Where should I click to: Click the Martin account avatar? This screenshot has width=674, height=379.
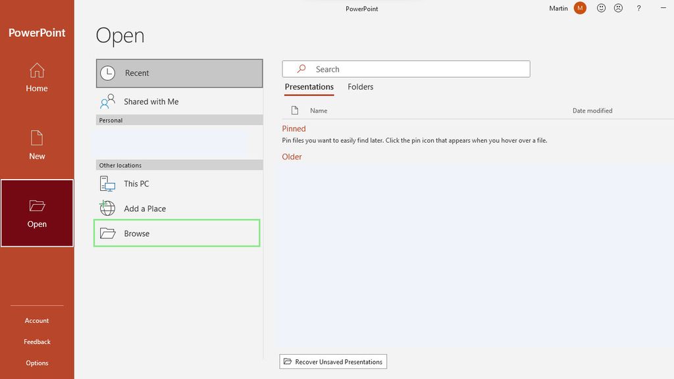click(x=580, y=8)
